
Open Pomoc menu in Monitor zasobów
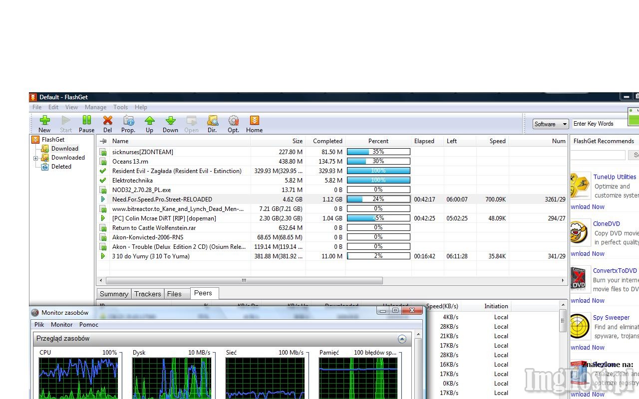[89, 325]
